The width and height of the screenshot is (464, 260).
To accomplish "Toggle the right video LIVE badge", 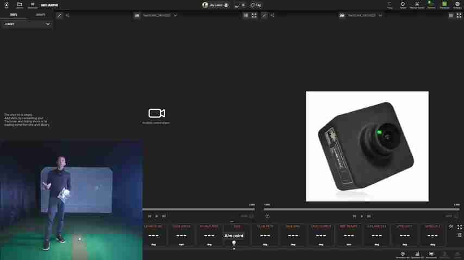I will (342, 15).
